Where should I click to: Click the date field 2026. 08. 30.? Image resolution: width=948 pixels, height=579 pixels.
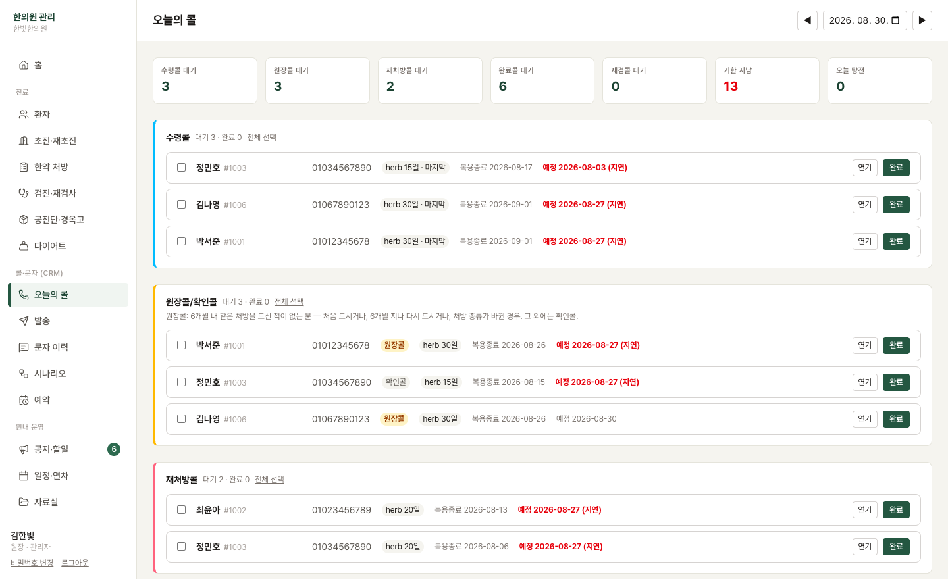(x=864, y=20)
